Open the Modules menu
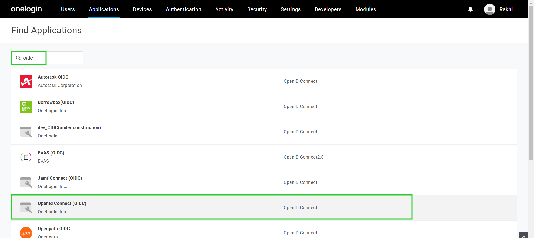This screenshot has height=238, width=534. (x=366, y=9)
